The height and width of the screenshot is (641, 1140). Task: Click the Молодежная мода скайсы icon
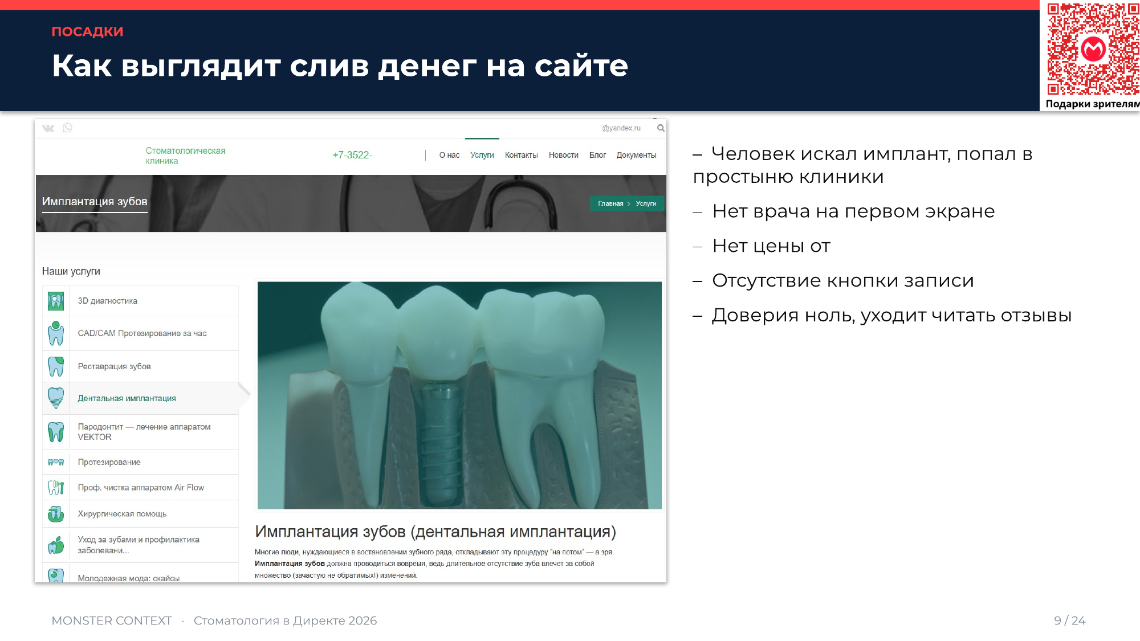pyautogui.click(x=56, y=575)
